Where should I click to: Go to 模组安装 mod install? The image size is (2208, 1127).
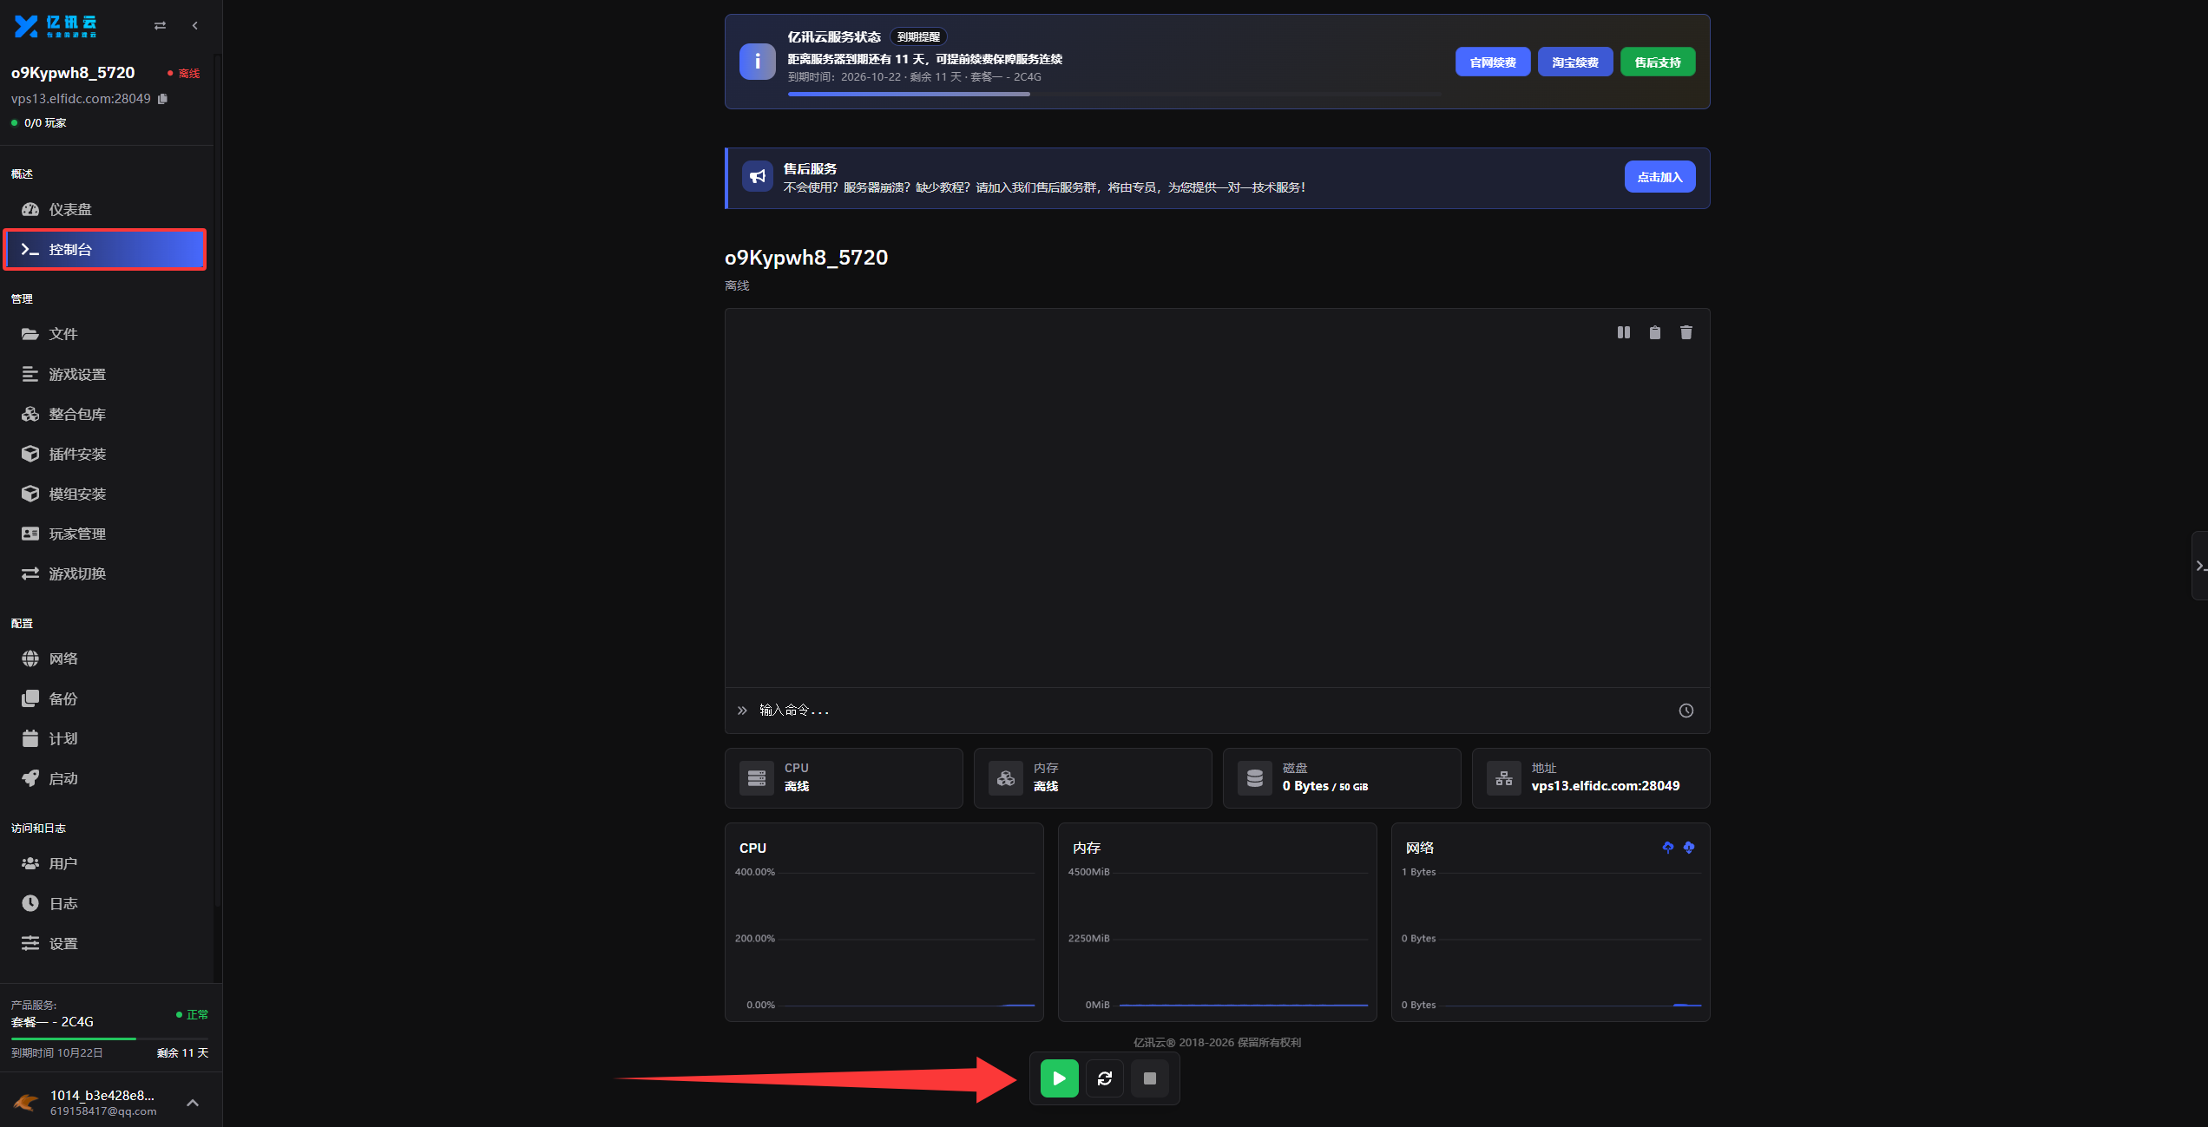pos(105,494)
